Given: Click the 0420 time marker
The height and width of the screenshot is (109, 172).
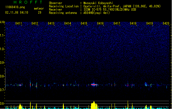Looking at the screenshot, I should (166, 23).
